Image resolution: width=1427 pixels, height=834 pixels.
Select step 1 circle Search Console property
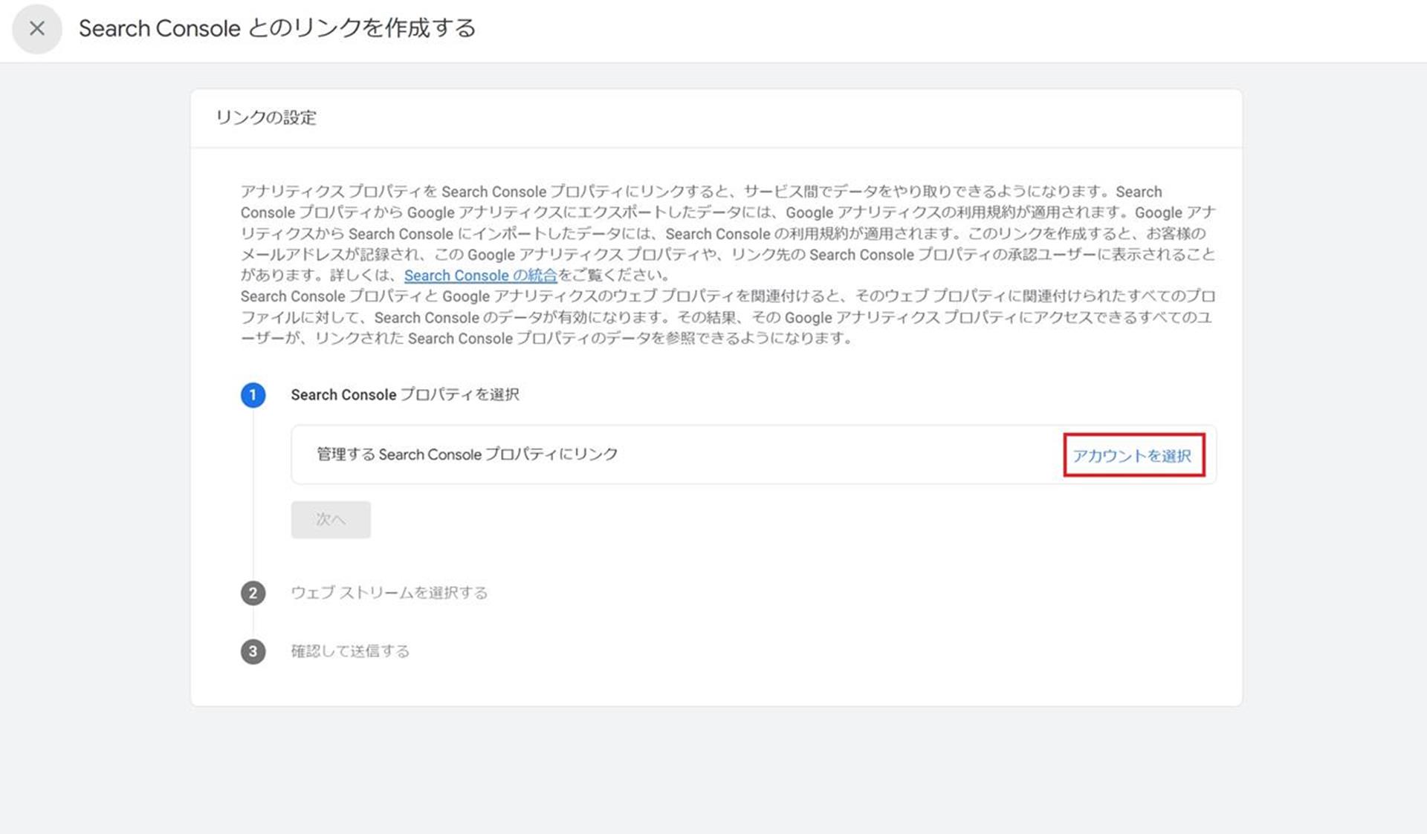253,395
